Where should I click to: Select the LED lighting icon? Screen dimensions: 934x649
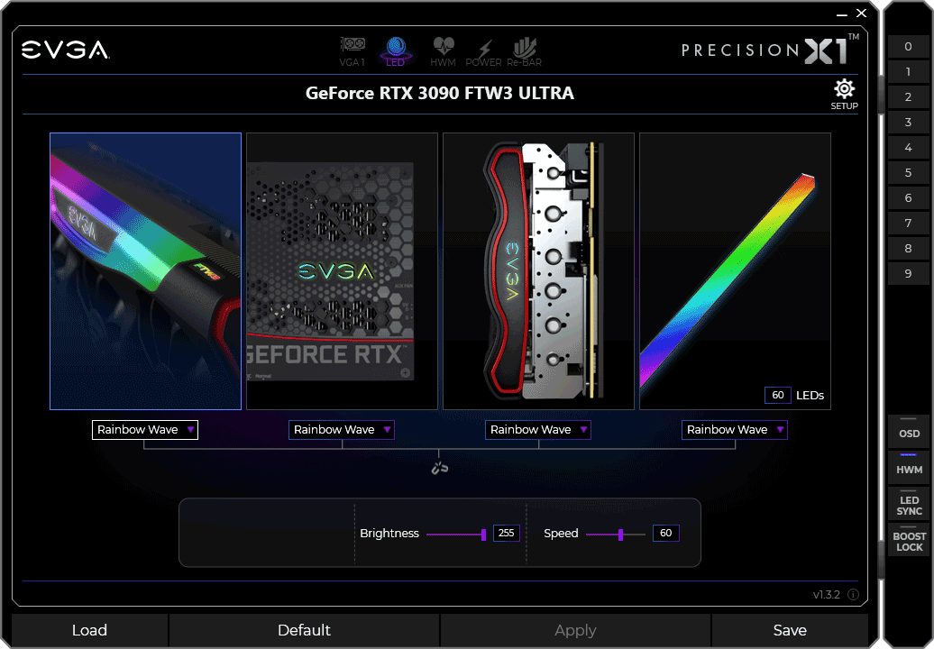pos(396,51)
